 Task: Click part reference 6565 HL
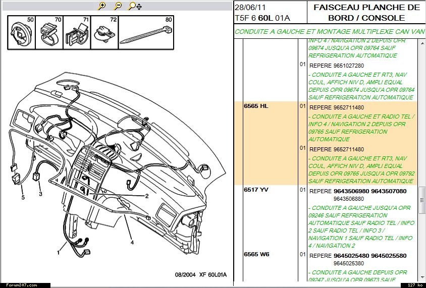pyautogui.click(x=256, y=106)
